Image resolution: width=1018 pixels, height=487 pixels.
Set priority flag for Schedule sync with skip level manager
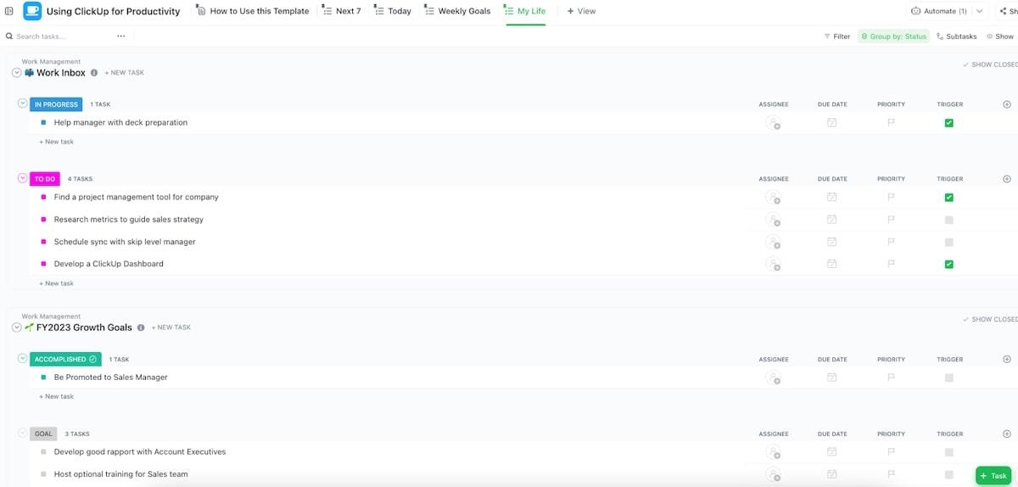[891, 242]
